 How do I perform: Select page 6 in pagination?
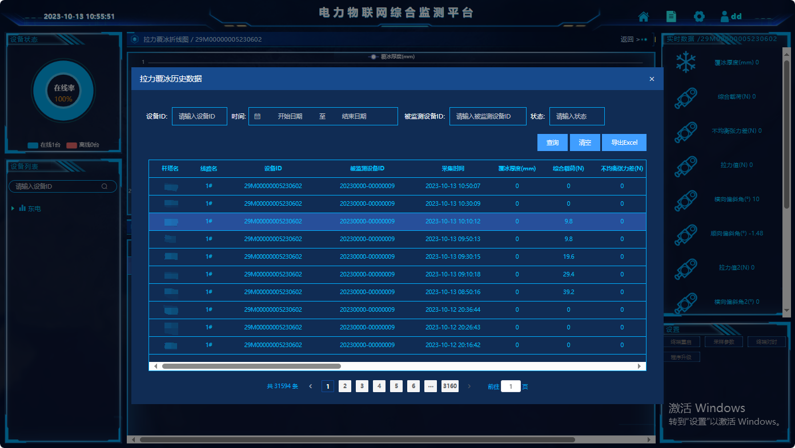(x=413, y=386)
